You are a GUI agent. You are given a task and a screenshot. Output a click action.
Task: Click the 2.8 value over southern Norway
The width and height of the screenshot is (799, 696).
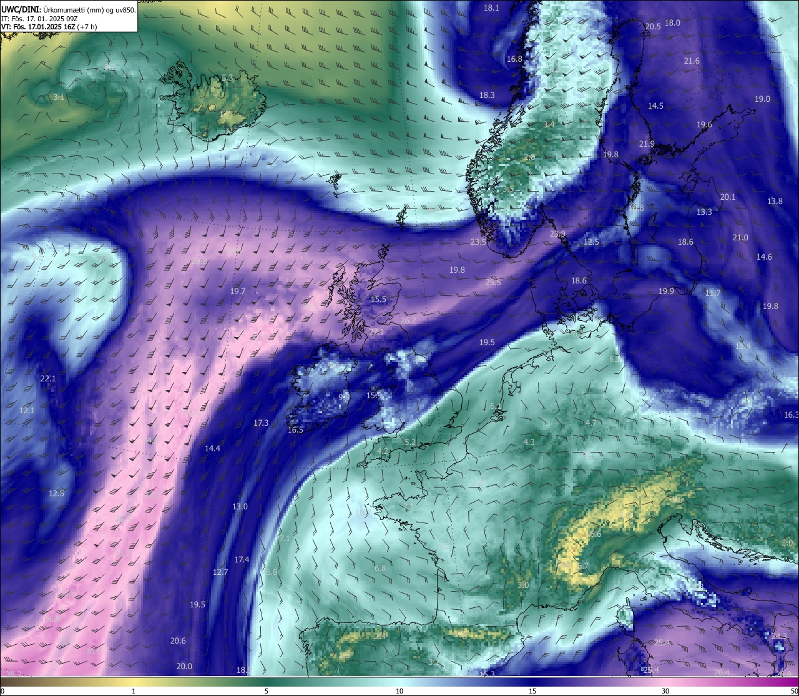coord(529,157)
